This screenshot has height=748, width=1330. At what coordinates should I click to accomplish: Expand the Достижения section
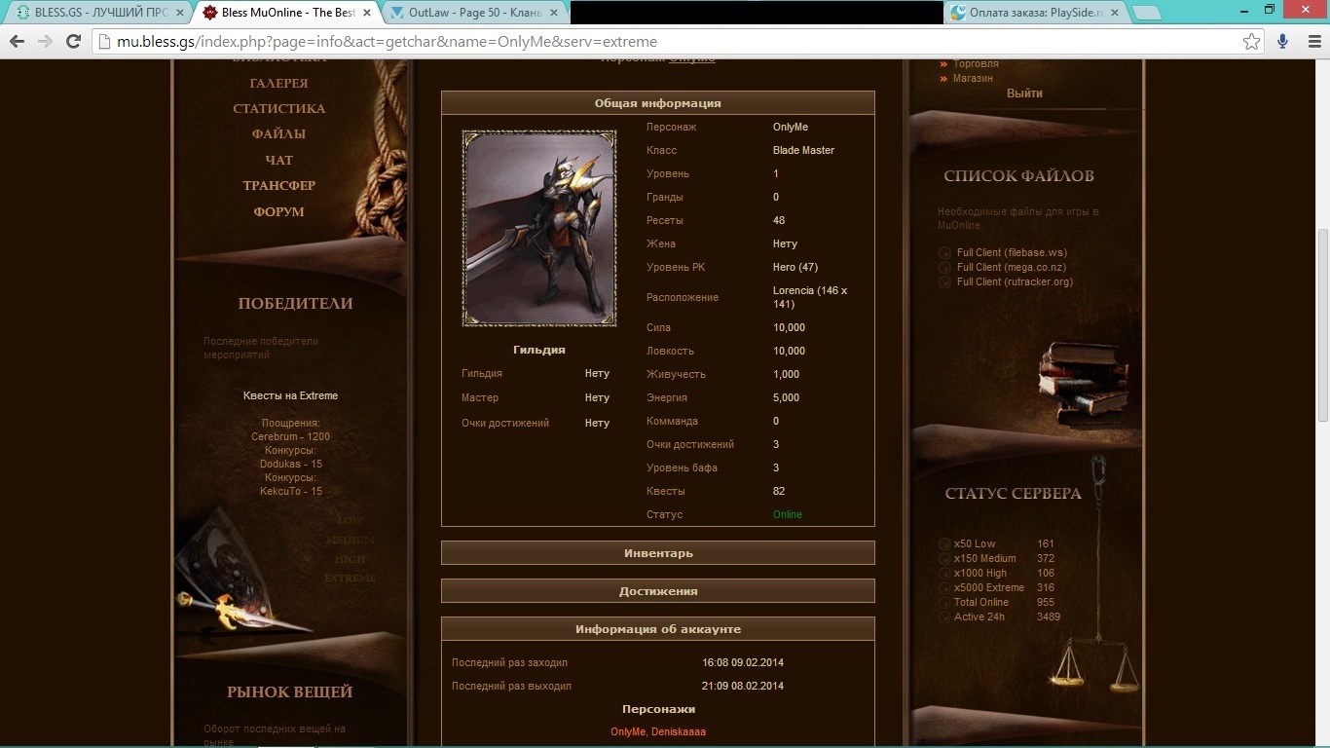[658, 591]
